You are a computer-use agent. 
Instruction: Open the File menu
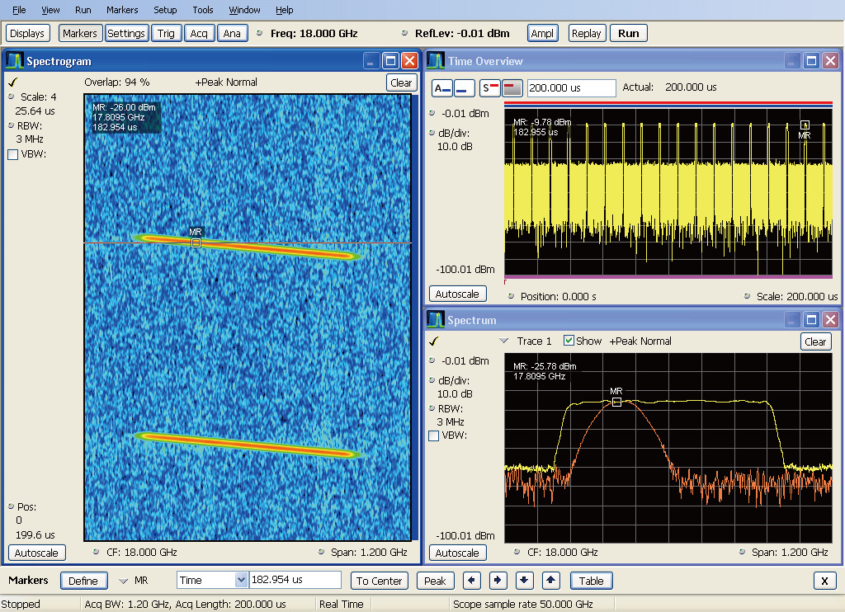click(19, 10)
